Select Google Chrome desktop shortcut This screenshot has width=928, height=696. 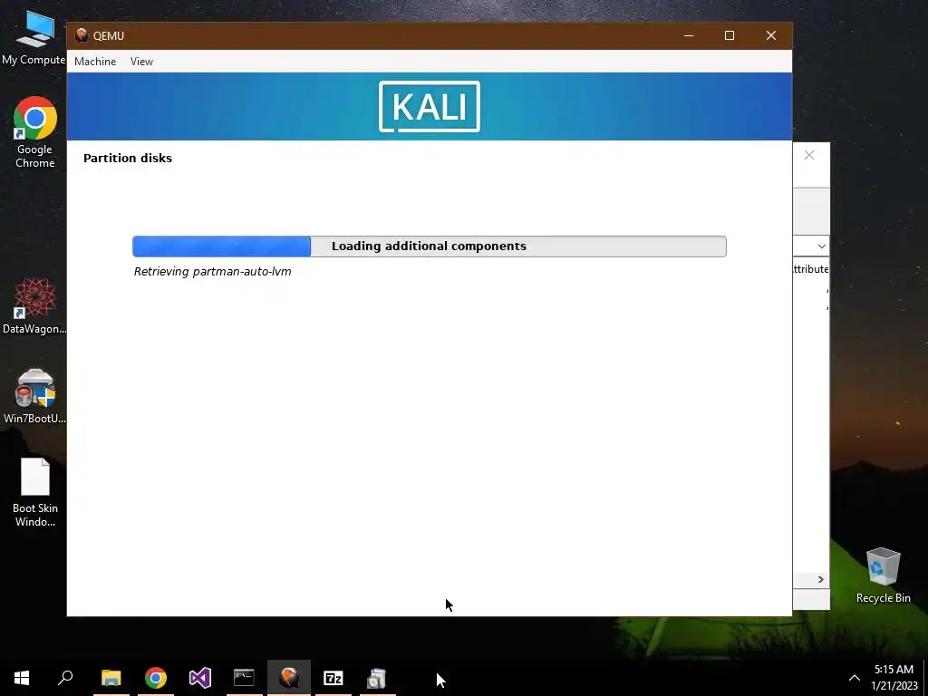(34, 132)
